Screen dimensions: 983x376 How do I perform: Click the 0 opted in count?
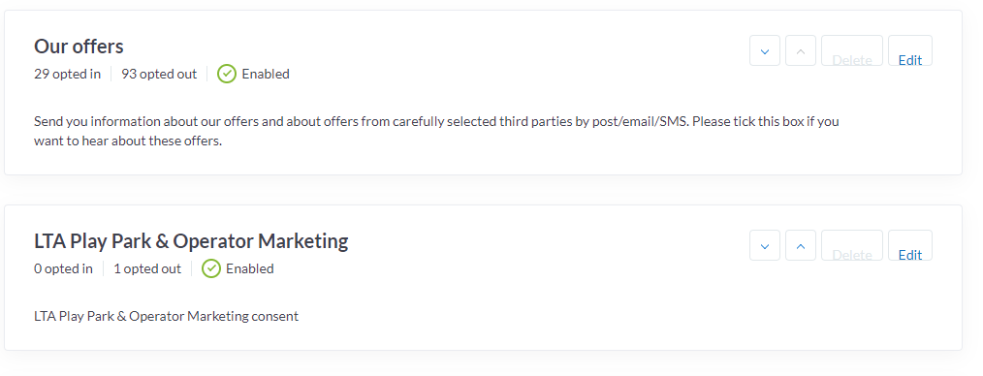click(63, 268)
